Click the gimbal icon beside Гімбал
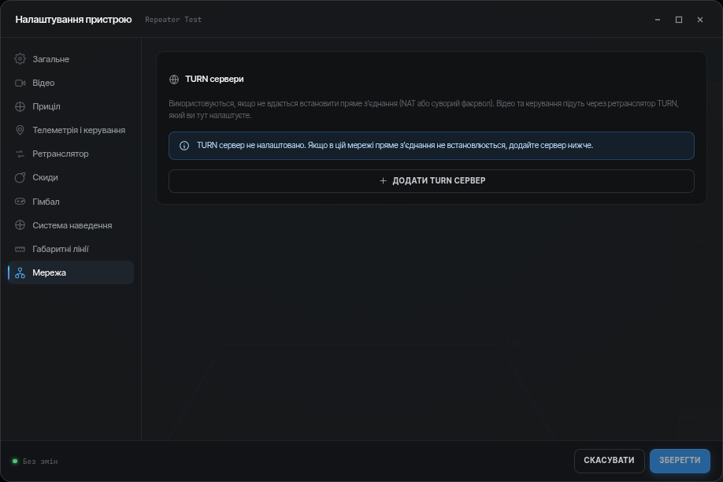The width and height of the screenshot is (723, 482). pos(20,201)
